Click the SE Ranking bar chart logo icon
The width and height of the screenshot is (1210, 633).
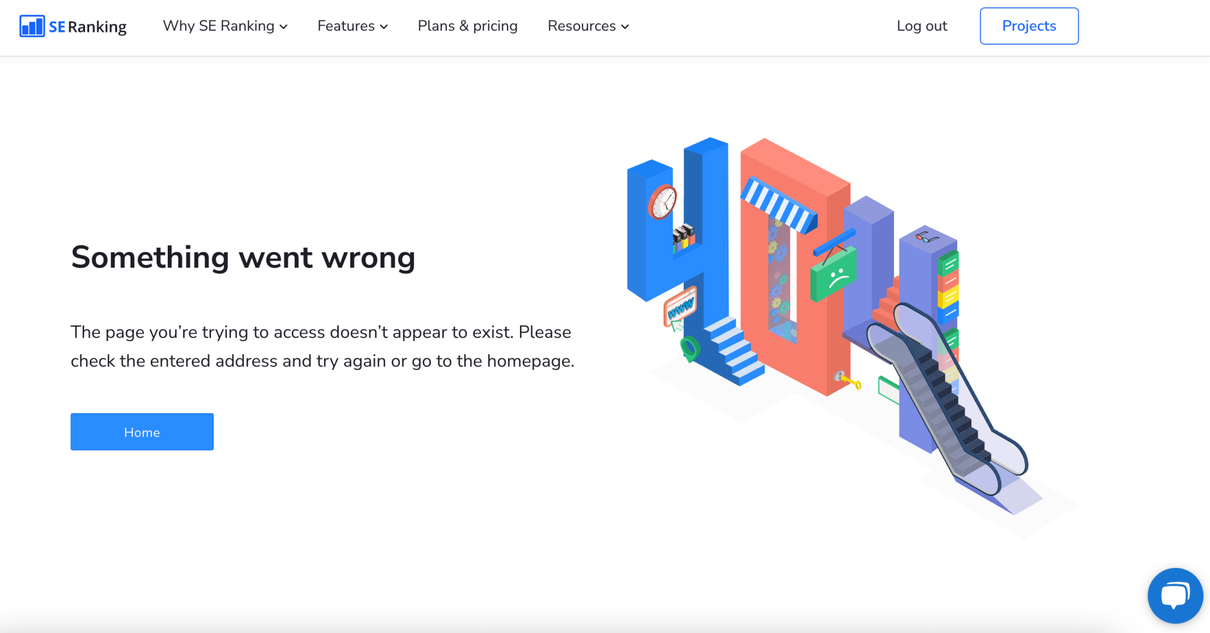(x=32, y=26)
